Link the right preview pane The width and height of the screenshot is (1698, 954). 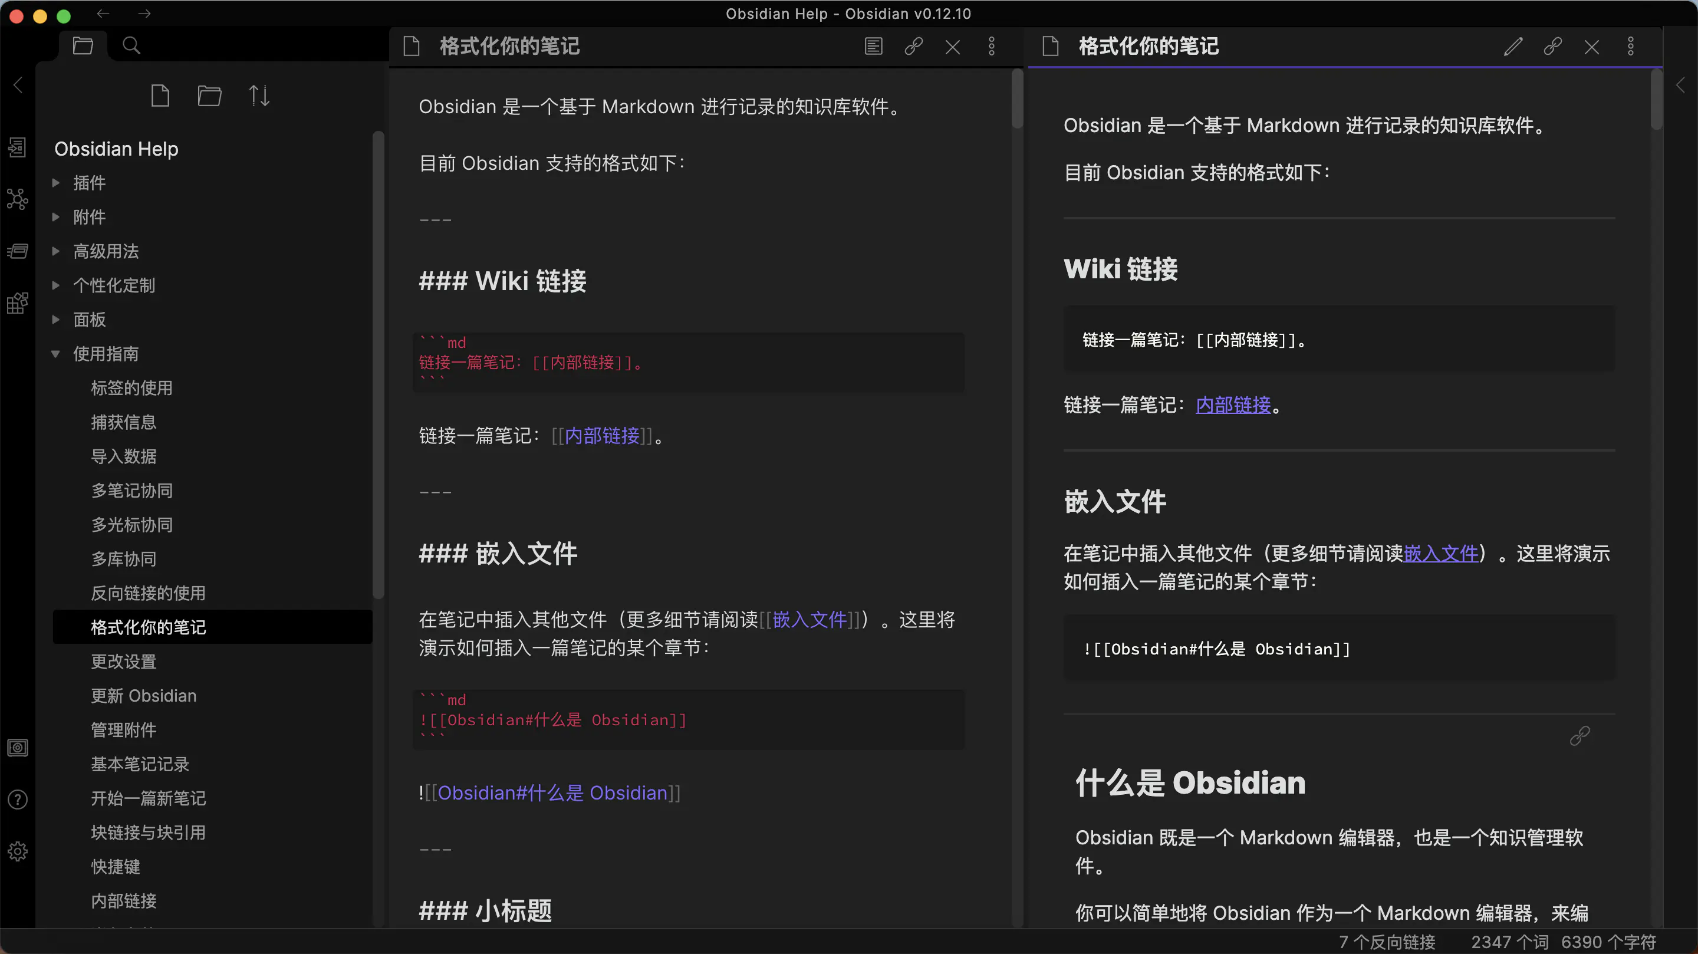pos(1552,46)
